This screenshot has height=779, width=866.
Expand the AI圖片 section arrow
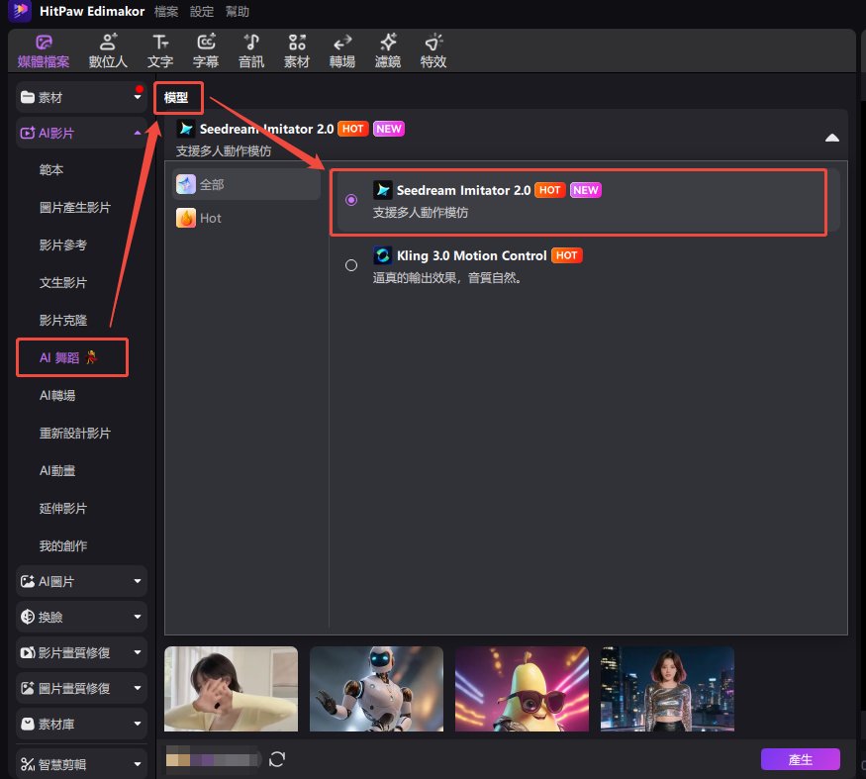click(138, 581)
